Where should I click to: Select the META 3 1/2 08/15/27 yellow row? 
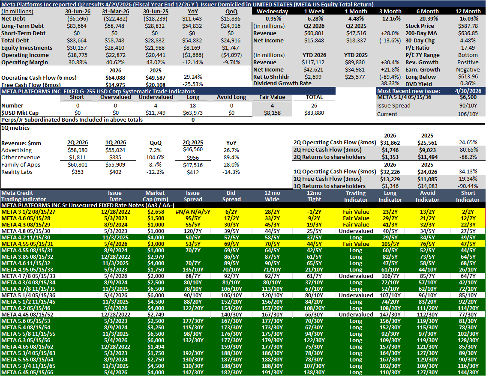pyautogui.click(x=243, y=212)
